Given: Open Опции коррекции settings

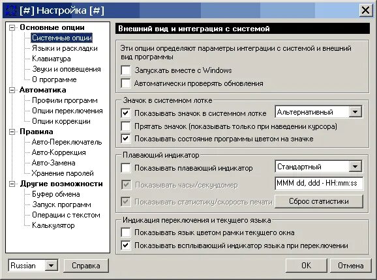Looking at the screenshot, I should (x=61, y=121).
